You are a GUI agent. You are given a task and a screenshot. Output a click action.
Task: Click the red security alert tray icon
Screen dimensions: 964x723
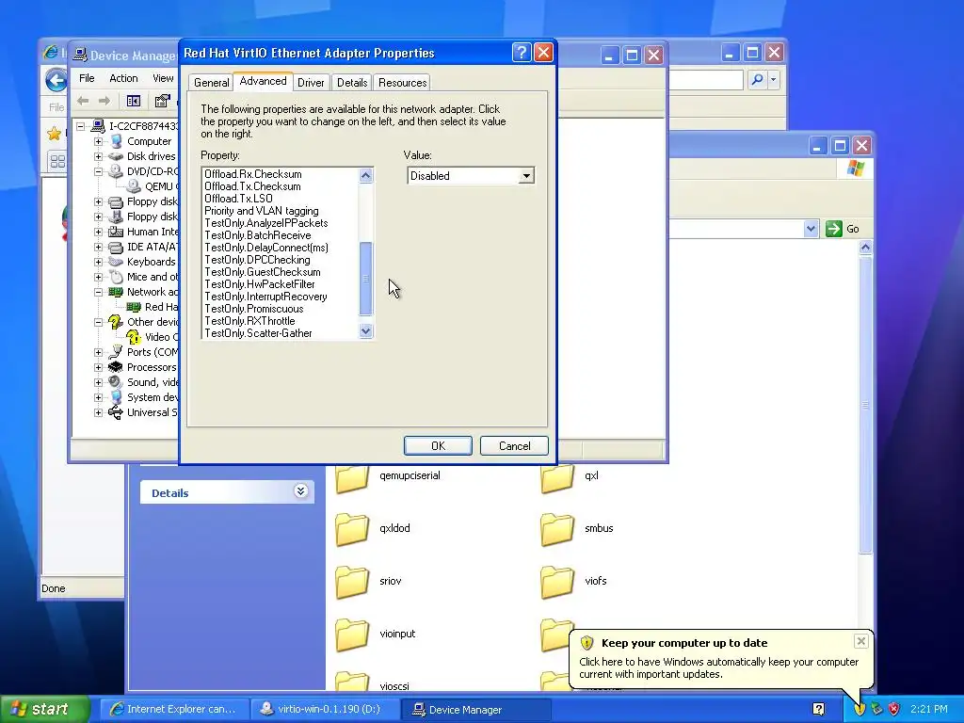click(894, 709)
